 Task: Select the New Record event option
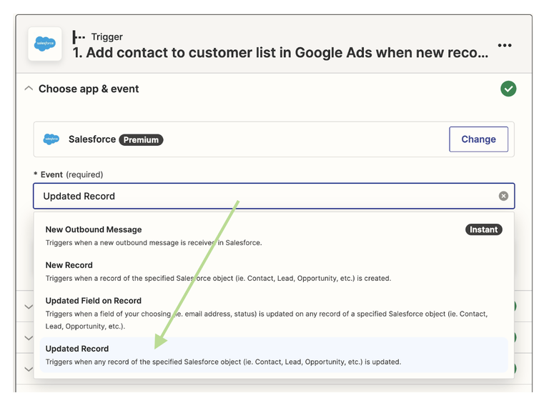[274, 272]
